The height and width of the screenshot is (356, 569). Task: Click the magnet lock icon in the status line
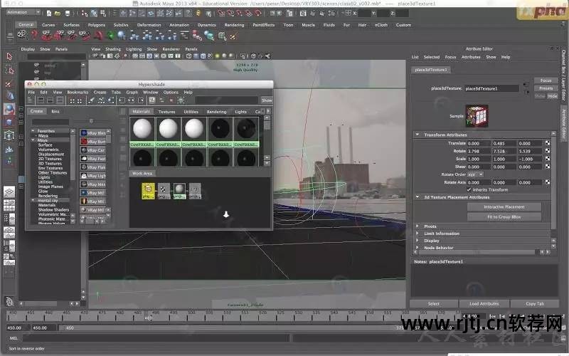pos(198,14)
